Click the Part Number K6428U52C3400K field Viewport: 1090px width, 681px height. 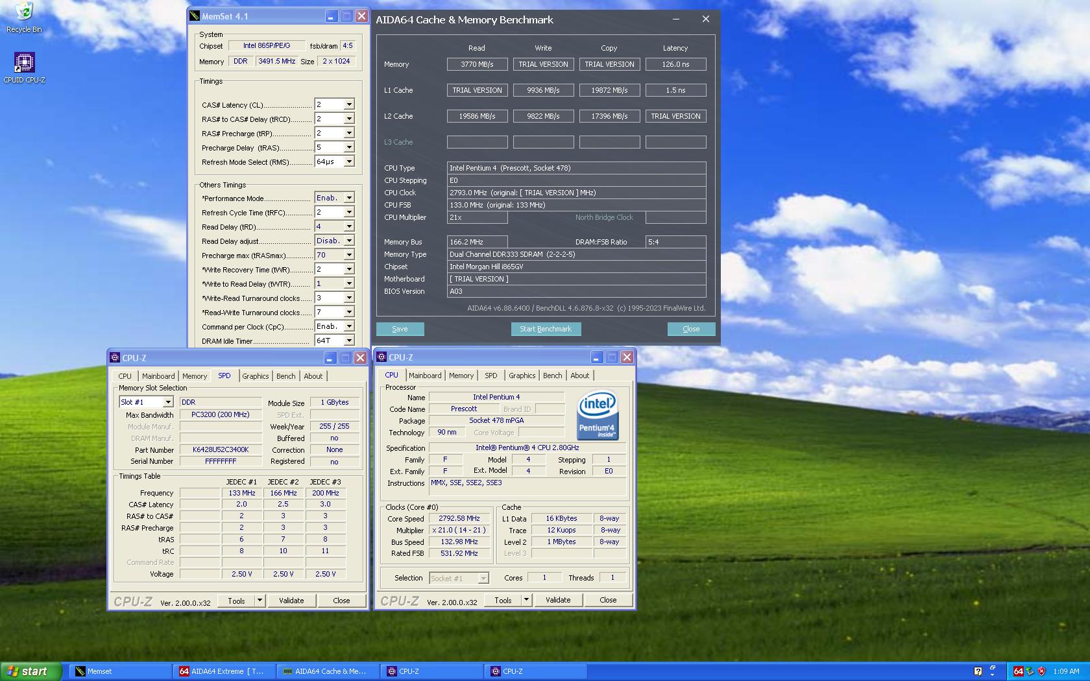coord(221,449)
